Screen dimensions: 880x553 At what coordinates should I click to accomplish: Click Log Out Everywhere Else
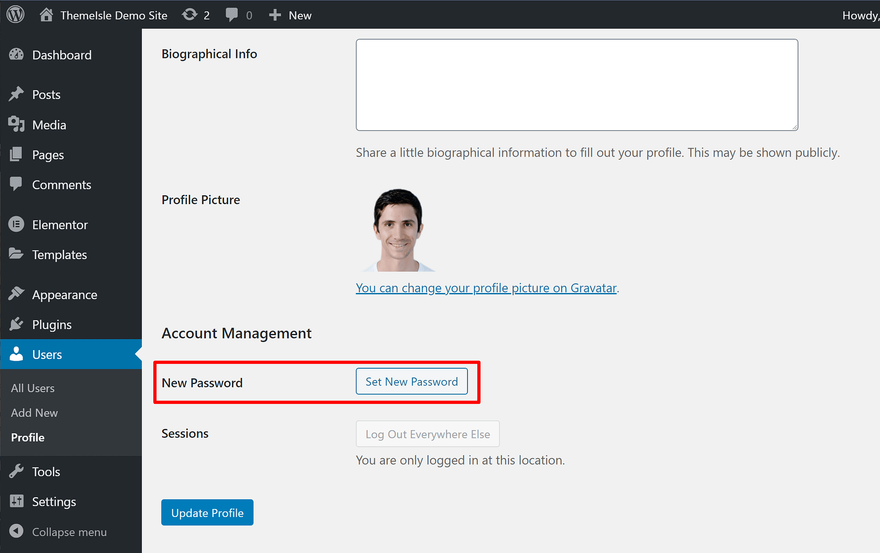(x=427, y=434)
